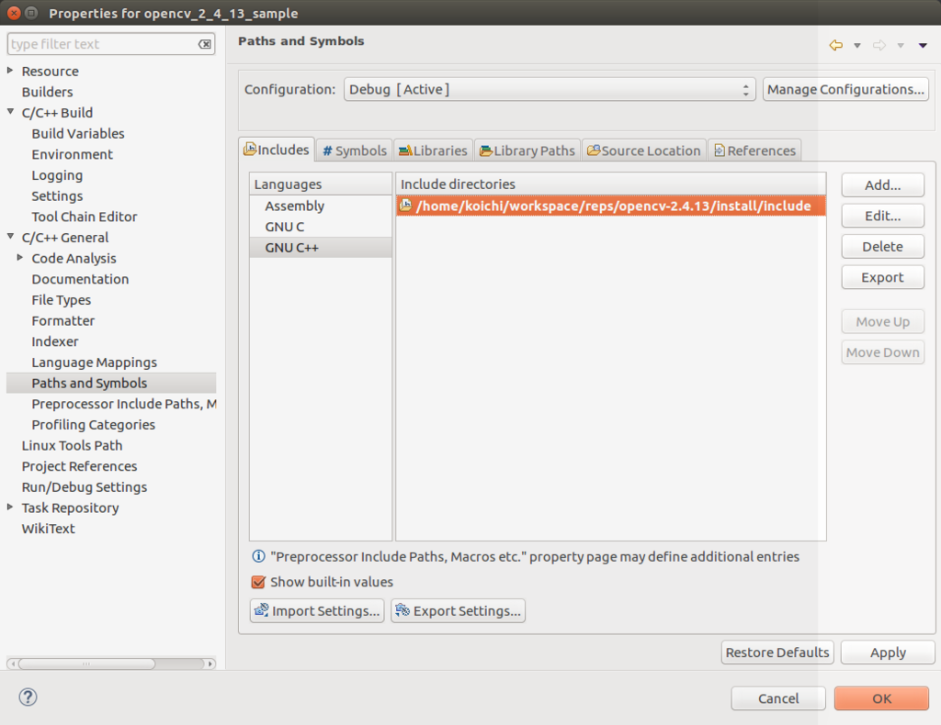Click the Export Settings icon
The width and height of the screenshot is (941, 725).
point(402,610)
